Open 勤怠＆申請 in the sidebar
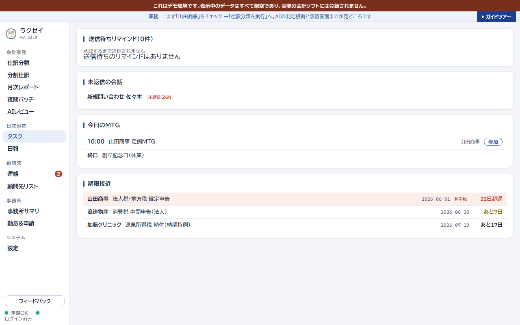Image resolution: width=520 pixels, height=325 pixels. coord(35,223)
